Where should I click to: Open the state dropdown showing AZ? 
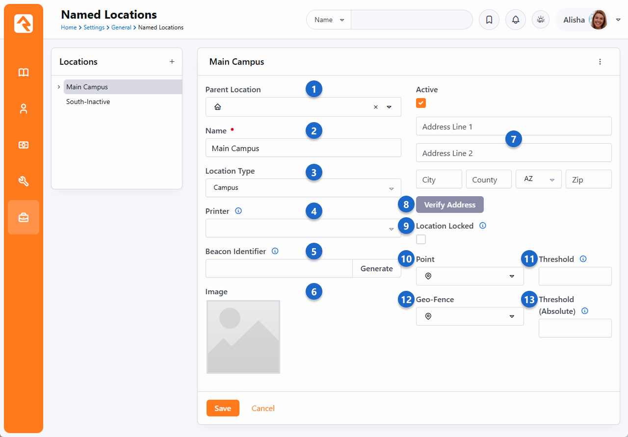(x=538, y=180)
